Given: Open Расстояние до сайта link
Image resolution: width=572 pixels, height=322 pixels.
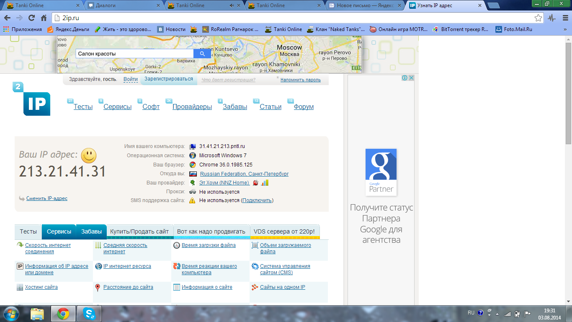Looking at the screenshot, I should click(x=128, y=287).
